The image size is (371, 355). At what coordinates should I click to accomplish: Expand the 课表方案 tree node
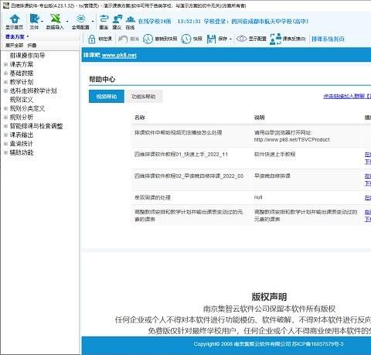coord(5,64)
